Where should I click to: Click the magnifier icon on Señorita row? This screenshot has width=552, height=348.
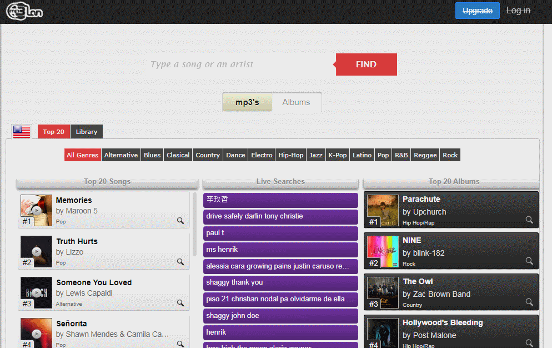pyautogui.click(x=180, y=344)
